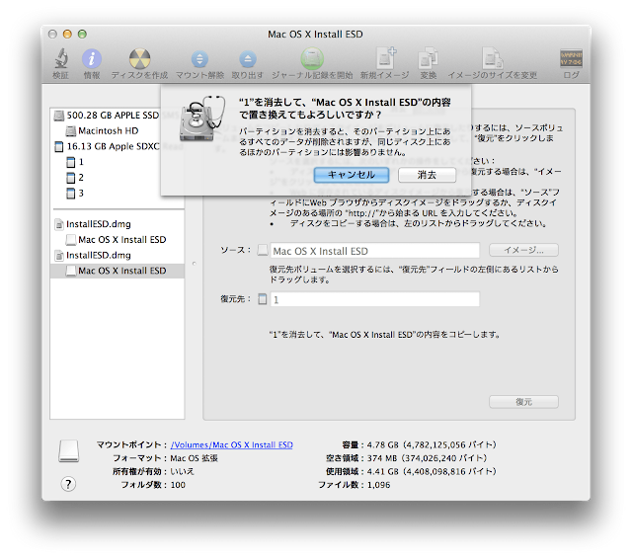Click the Convert (変換) toolbar icon
632x559 pixels.
point(428,59)
